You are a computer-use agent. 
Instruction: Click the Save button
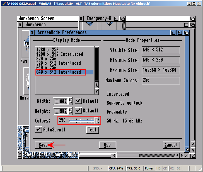pyautogui.click(x=43, y=145)
